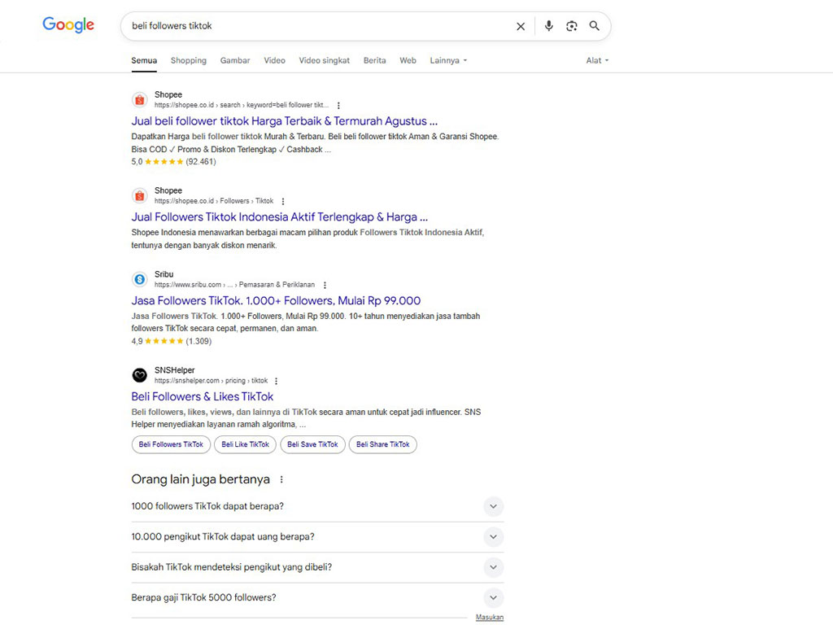Switch to the Video tab
Image resolution: width=833 pixels, height=625 pixels.
275,60
